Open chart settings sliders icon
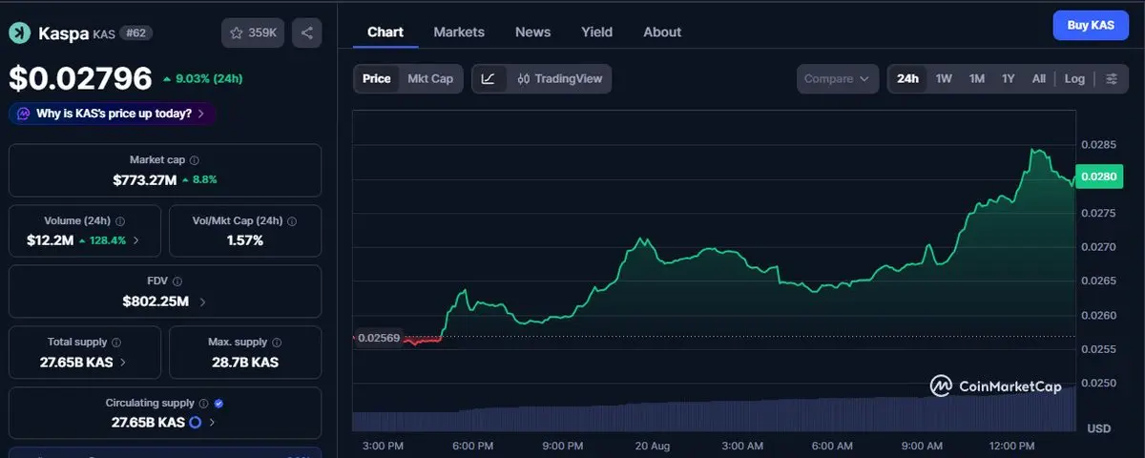This screenshot has height=458, width=1145. point(1112,78)
